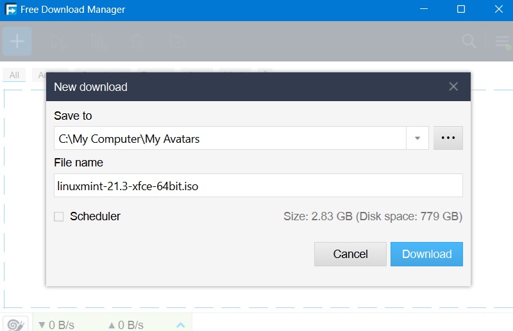
Task: Open the hamburger main menu
Action: [503, 42]
